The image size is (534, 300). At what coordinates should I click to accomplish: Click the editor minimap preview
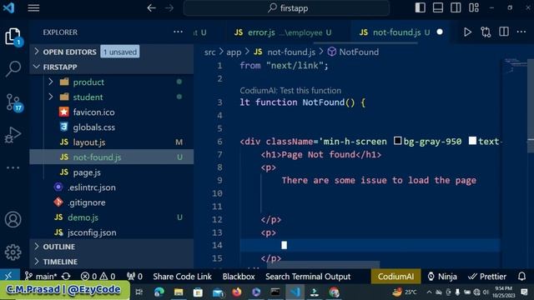click(x=515, y=66)
